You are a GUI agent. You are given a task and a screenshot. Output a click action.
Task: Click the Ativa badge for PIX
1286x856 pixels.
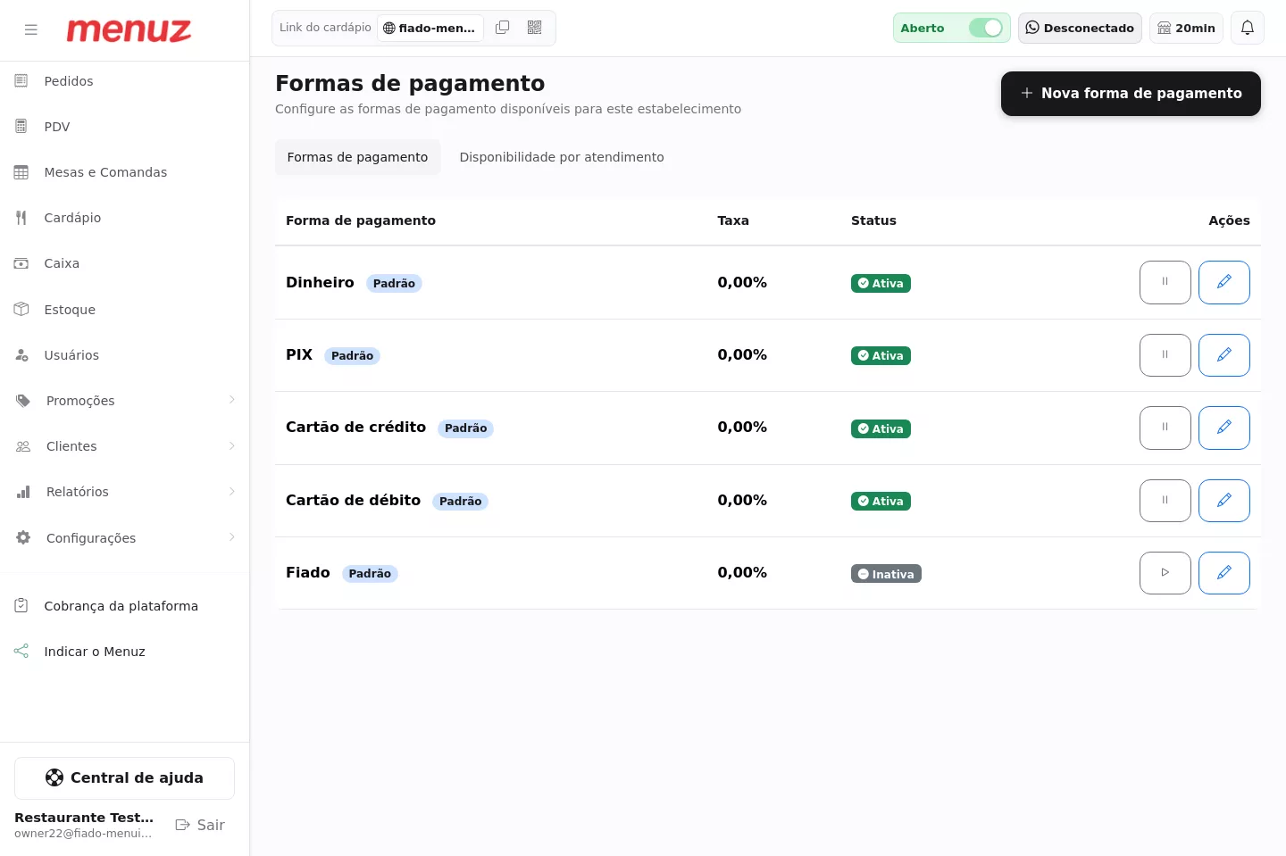click(x=881, y=355)
